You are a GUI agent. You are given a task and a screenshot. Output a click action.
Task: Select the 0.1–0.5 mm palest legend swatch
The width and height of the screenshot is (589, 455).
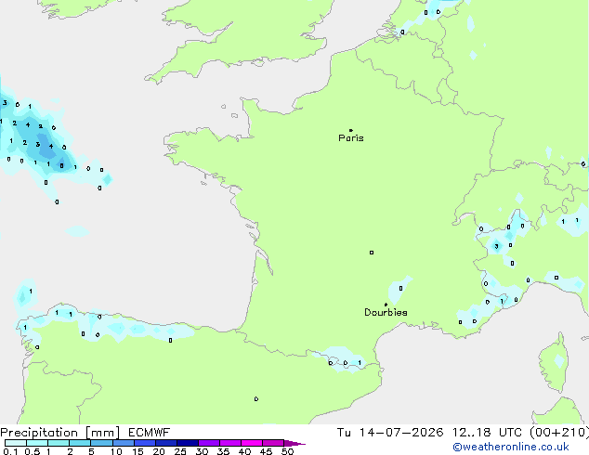pyautogui.click(x=16, y=443)
